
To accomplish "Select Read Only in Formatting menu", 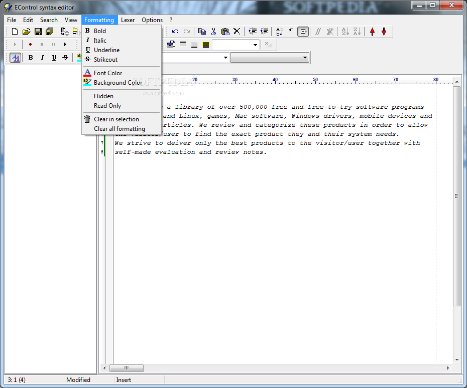I will [122, 106].
